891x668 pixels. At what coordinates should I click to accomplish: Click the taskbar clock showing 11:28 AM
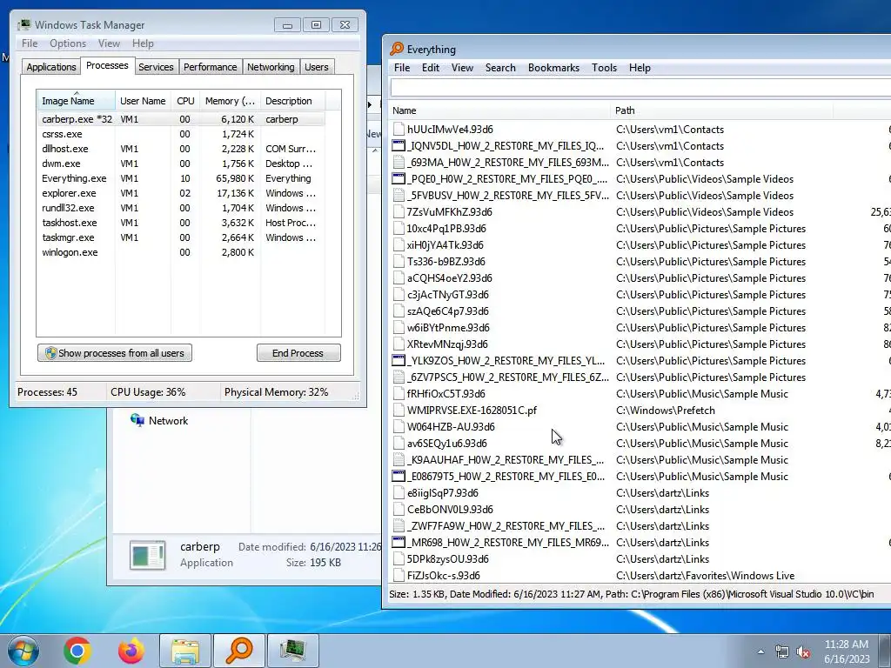click(x=847, y=651)
